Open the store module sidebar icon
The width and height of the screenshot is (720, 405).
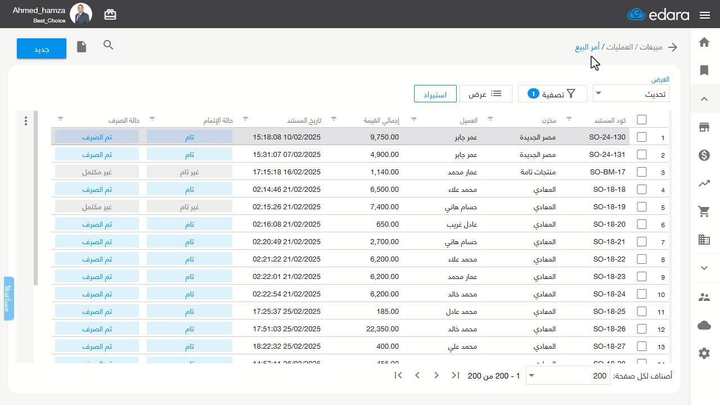[x=704, y=127]
